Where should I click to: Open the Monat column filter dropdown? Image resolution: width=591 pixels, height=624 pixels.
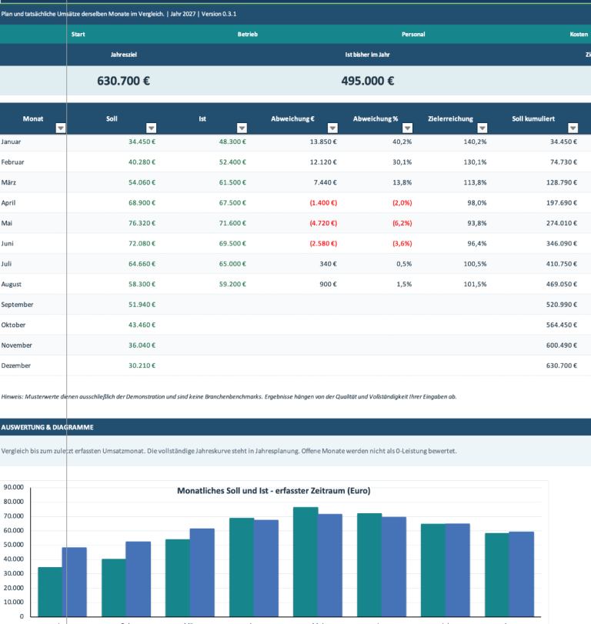pyautogui.click(x=61, y=128)
